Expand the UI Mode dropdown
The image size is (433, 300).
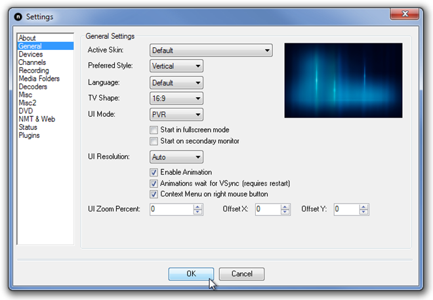176,114
